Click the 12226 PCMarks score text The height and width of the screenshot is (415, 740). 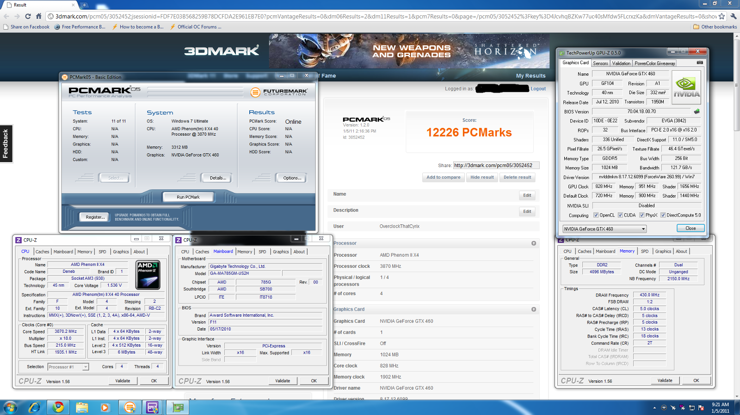tap(469, 132)
